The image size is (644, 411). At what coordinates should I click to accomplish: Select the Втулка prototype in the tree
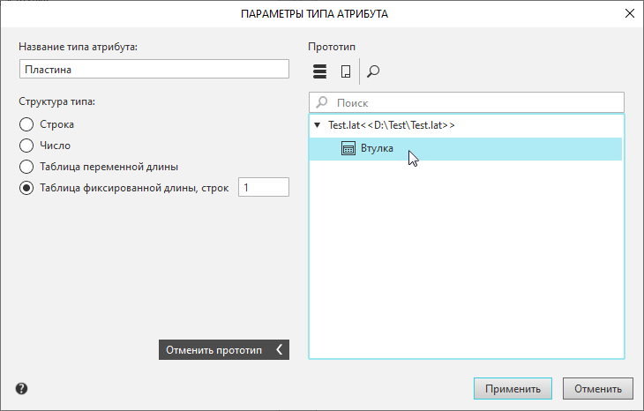[x=377, y=149]
